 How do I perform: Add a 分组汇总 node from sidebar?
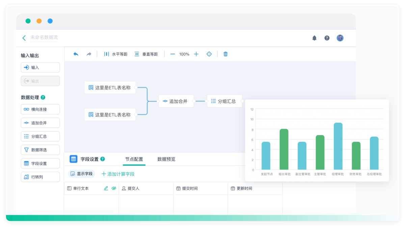(40, 136)
